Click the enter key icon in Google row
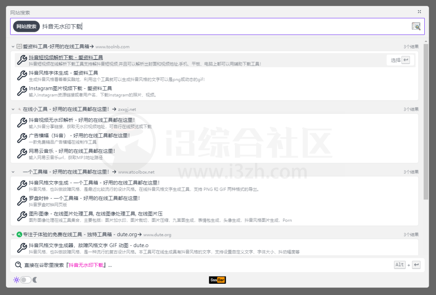The width and height of the screenshot is (436, 295). pyautogui.click(x=416, y=265)
